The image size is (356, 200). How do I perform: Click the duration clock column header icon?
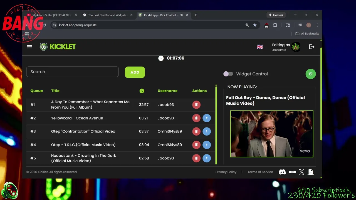coord(142,91)
